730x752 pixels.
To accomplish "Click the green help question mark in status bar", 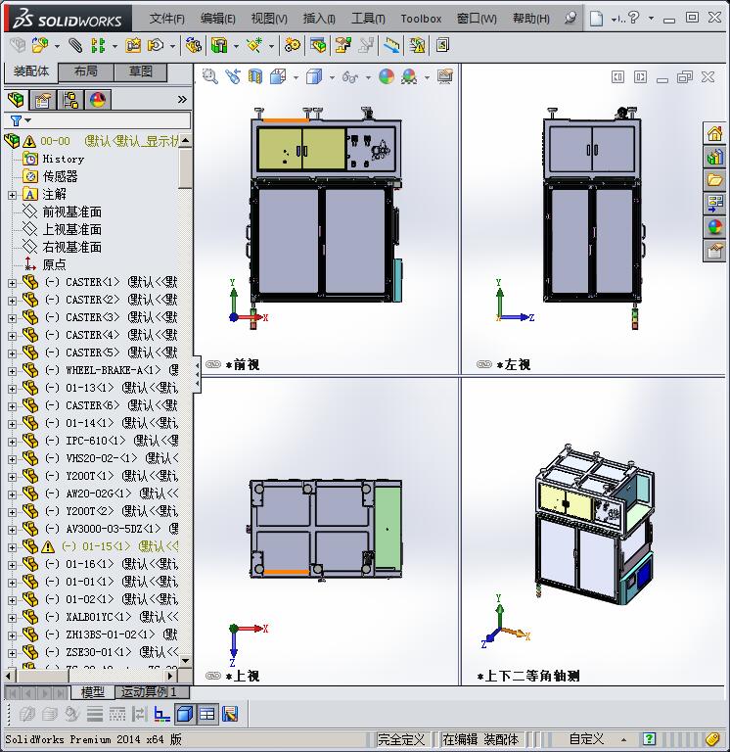I will (649, 739).
